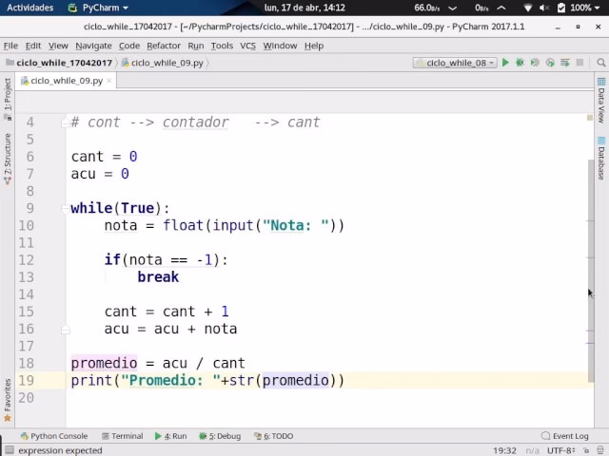Open the run configuration dropdown ciclo_while_08

click(455, 63)
